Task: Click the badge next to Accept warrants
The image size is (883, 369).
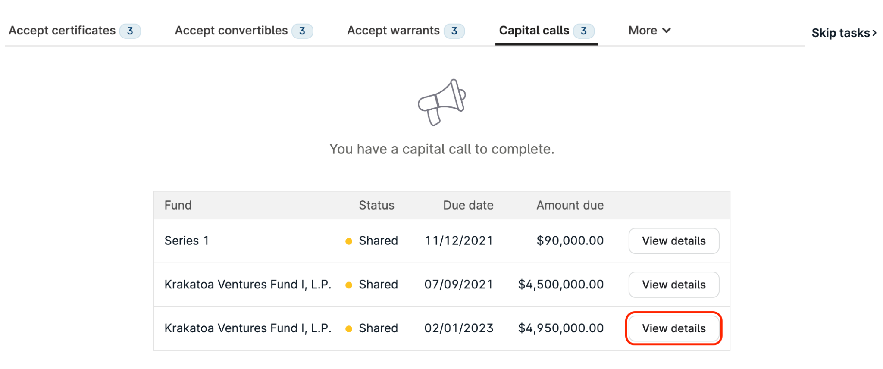Action: tap(455, 31)
